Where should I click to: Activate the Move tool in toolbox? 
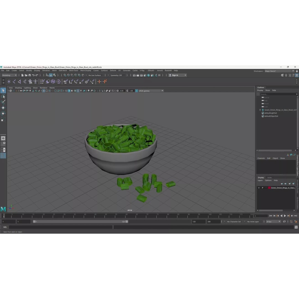pos(3,108)
